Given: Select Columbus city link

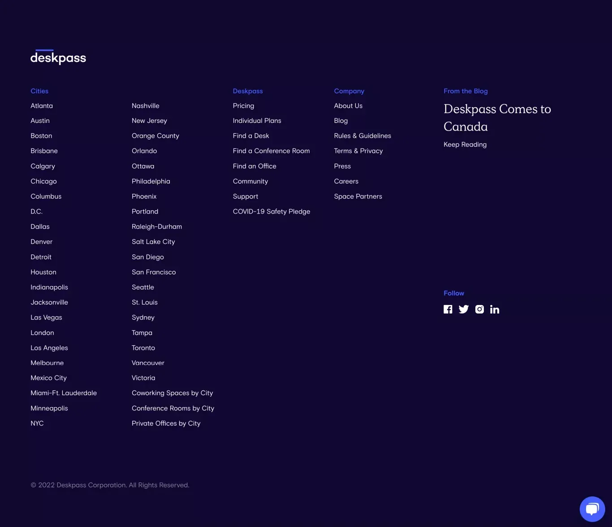Looking at the screenshot, I should [x=46, y=196].
